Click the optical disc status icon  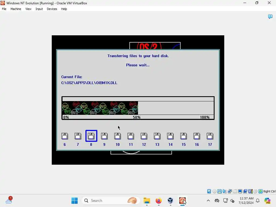[x=214, y=191]
